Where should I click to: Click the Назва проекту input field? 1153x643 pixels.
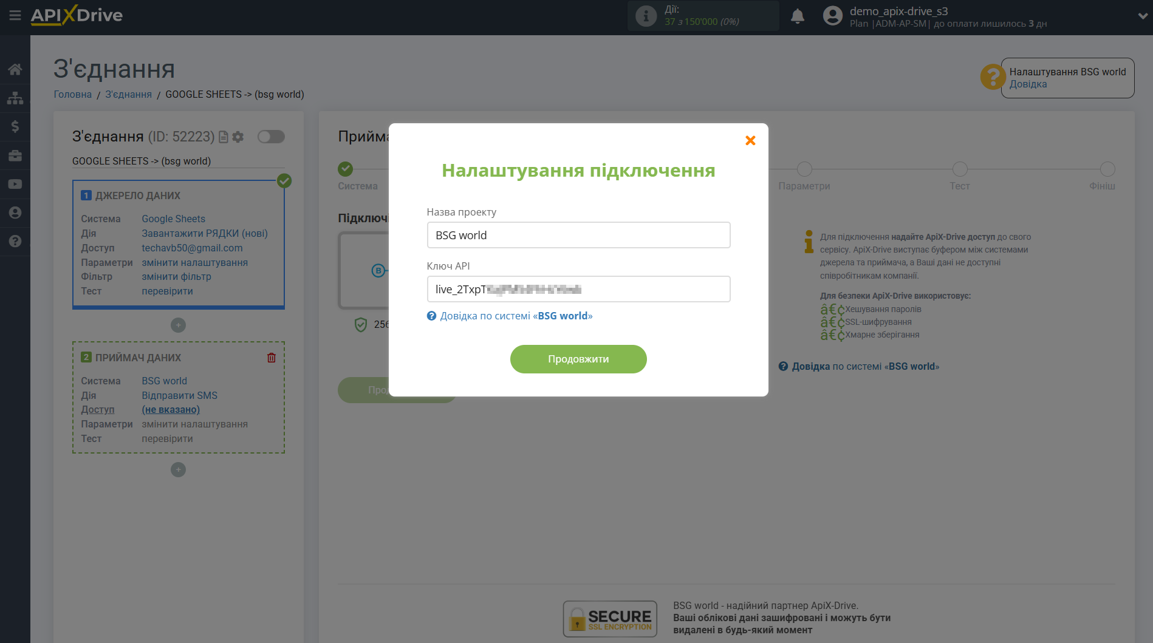point(578,235)
